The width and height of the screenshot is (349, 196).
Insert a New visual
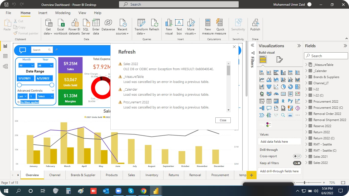[x=169, y=27]
